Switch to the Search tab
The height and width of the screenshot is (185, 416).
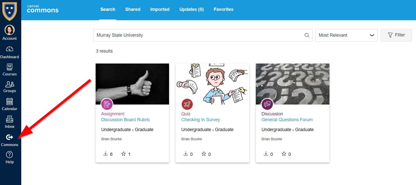tap(108, 9)
